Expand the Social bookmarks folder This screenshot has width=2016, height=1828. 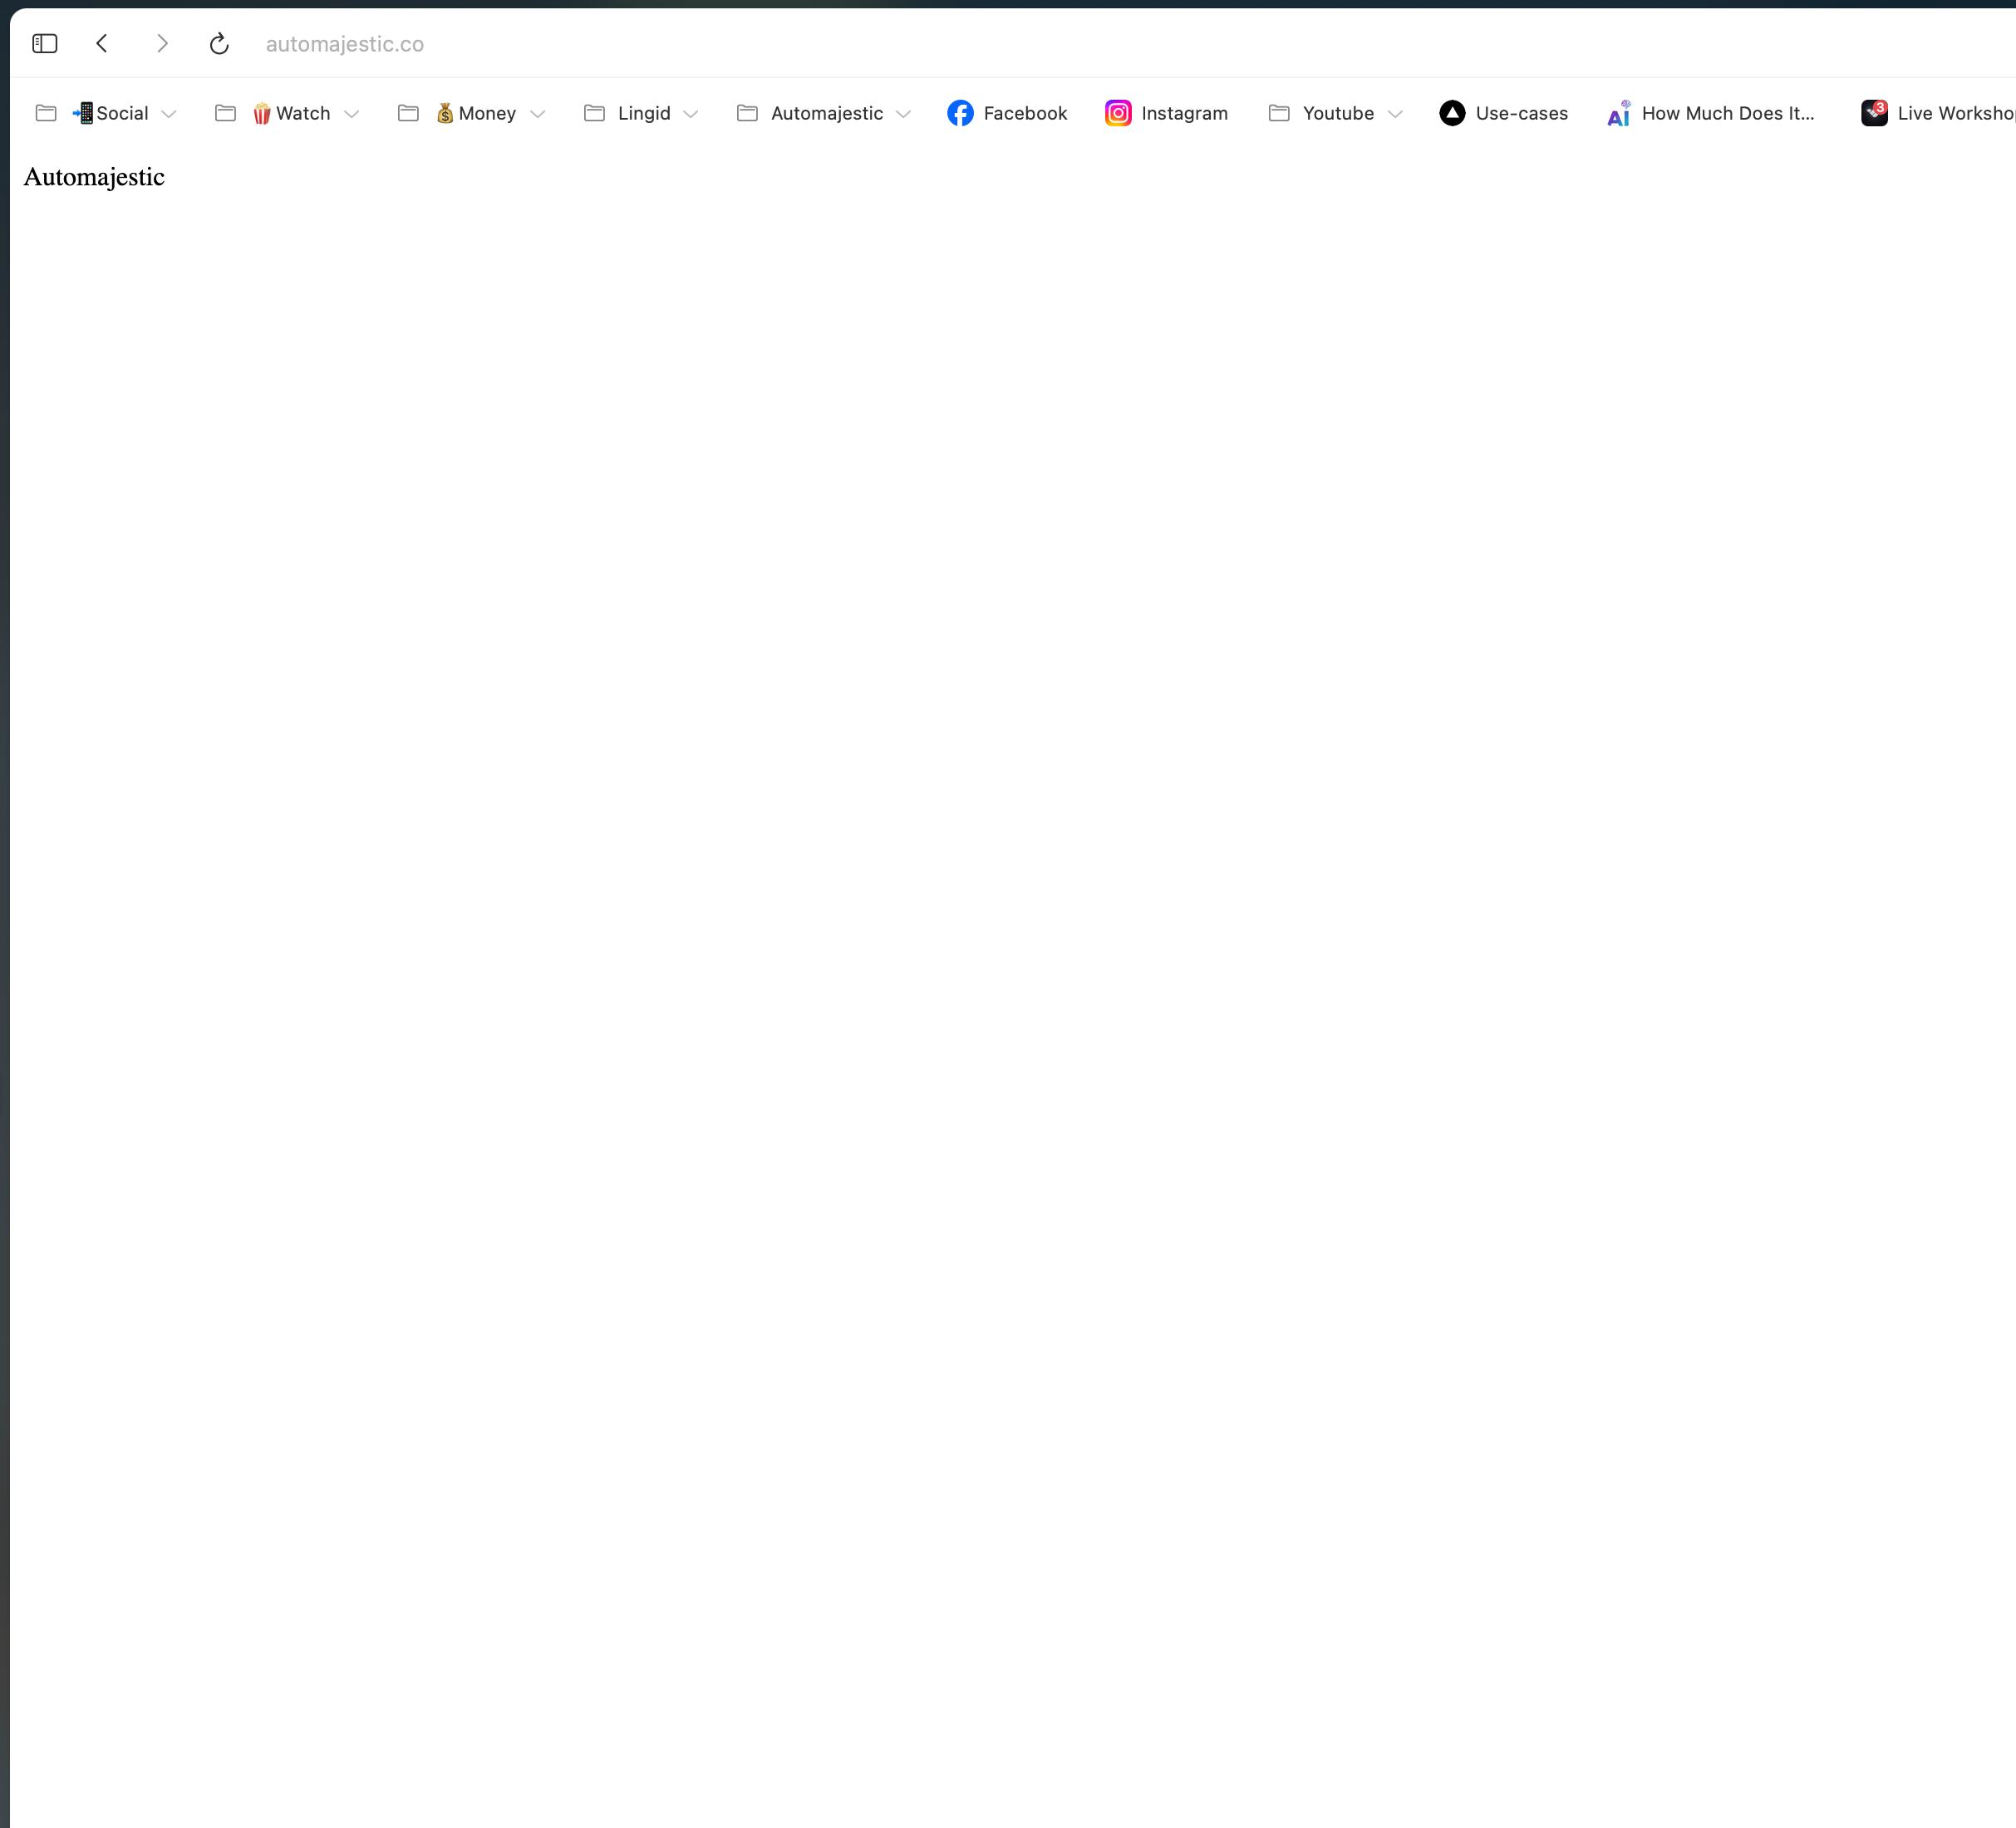tap(168, 114)
